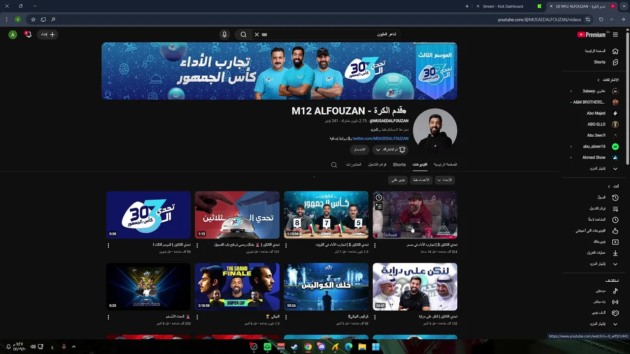Open Abo Majed subscription channel
Screen dimensions: 630x354
[601, 114]
